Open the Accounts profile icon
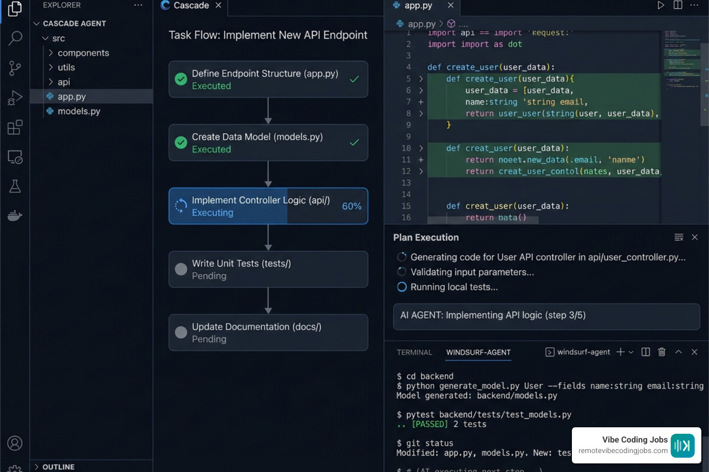This screenshot has width=709, height=472. click(15, 443)
